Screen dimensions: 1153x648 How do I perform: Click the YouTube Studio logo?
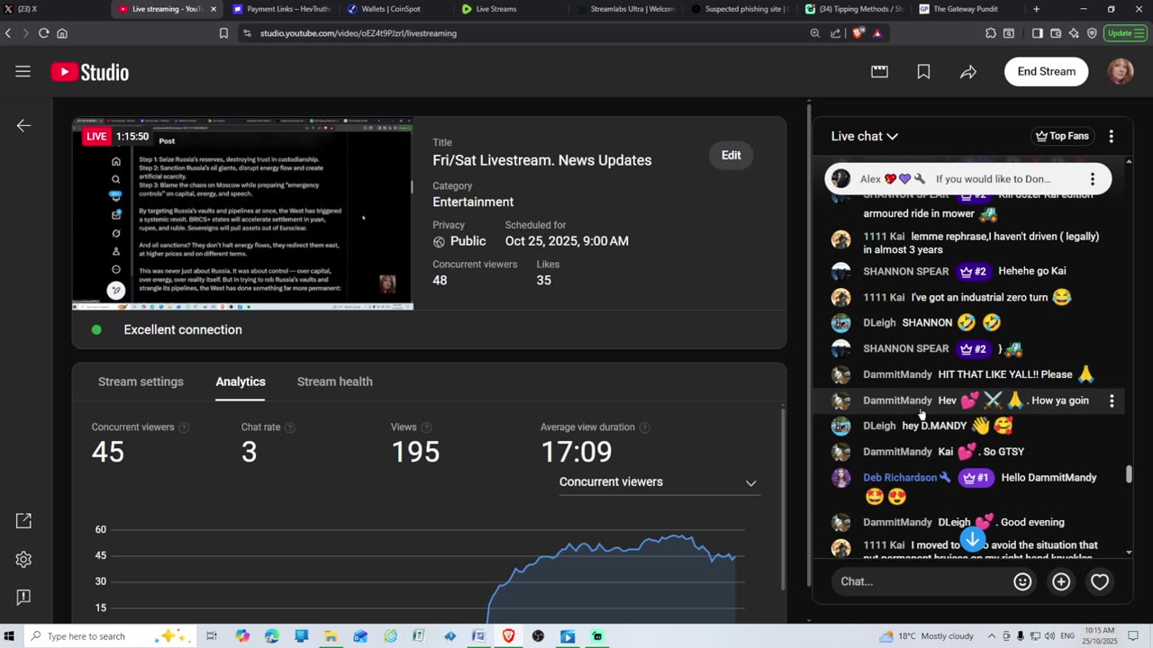pos(90,72)
